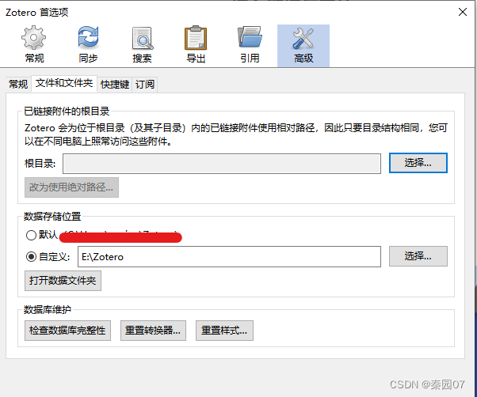Open the 同步 (Sync) preferences pane
The height and width of the screenshot is (397, 477).
[x=88, y=45]
